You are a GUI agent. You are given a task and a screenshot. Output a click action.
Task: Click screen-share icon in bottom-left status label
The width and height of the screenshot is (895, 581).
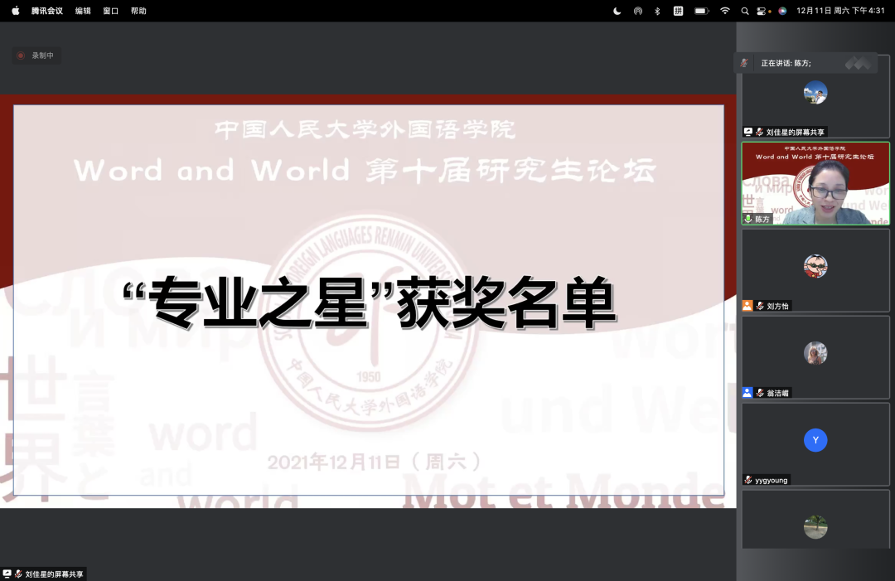[x=7, y=574]
